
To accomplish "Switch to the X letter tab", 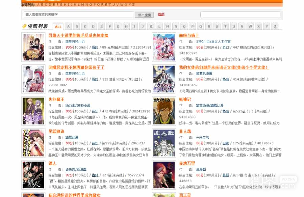I will point(259,26).
